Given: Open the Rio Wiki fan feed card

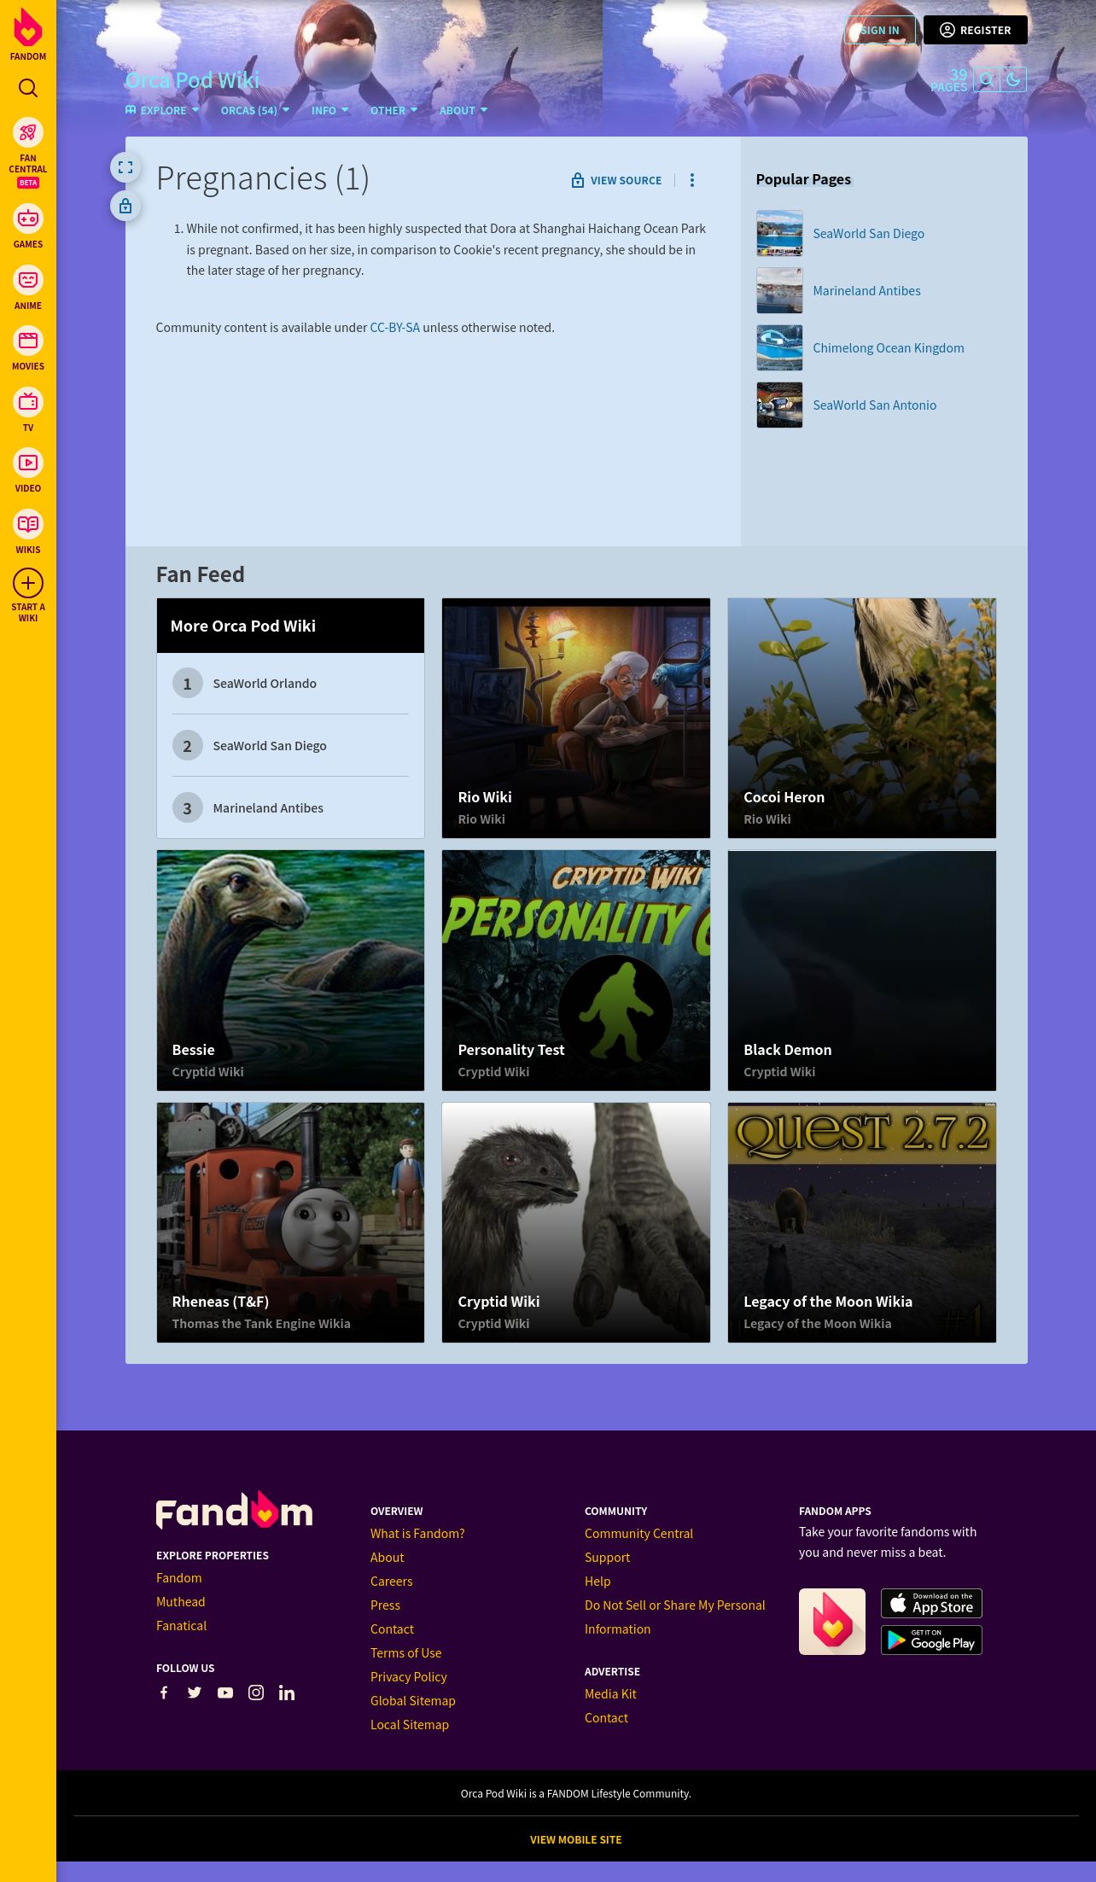Looking at the screenshot, I should click(576, 718).
